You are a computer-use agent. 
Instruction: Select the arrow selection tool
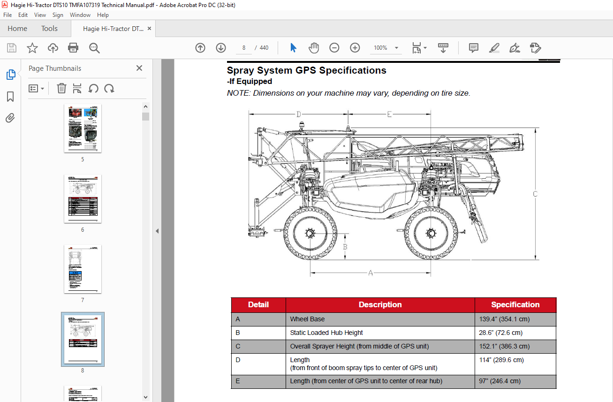pos(293,48)
